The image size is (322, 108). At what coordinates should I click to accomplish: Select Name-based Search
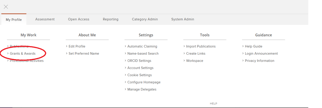pyautogui.click(x=143, y=54)
